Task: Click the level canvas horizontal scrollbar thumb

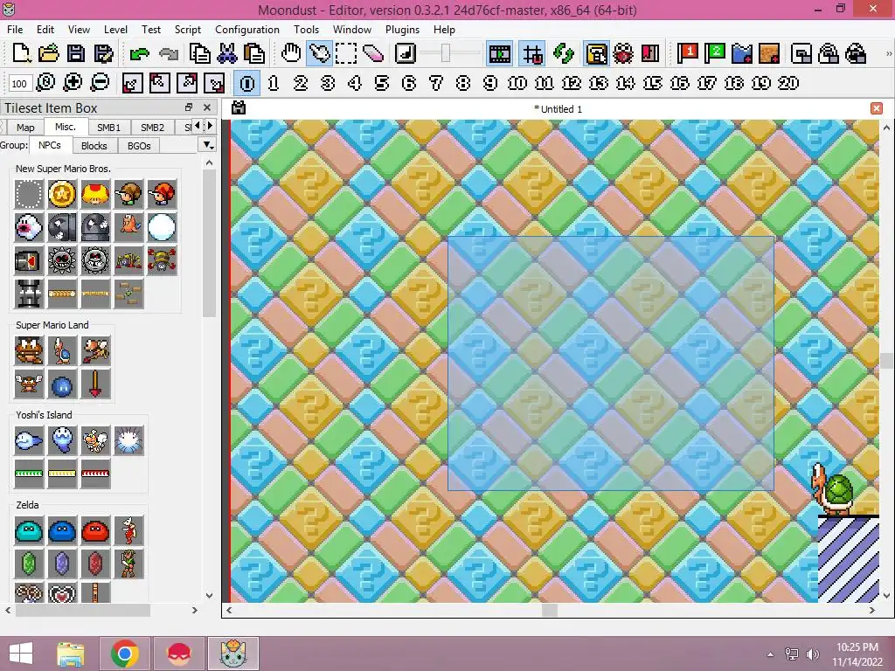Action: [x=549, y=610]
